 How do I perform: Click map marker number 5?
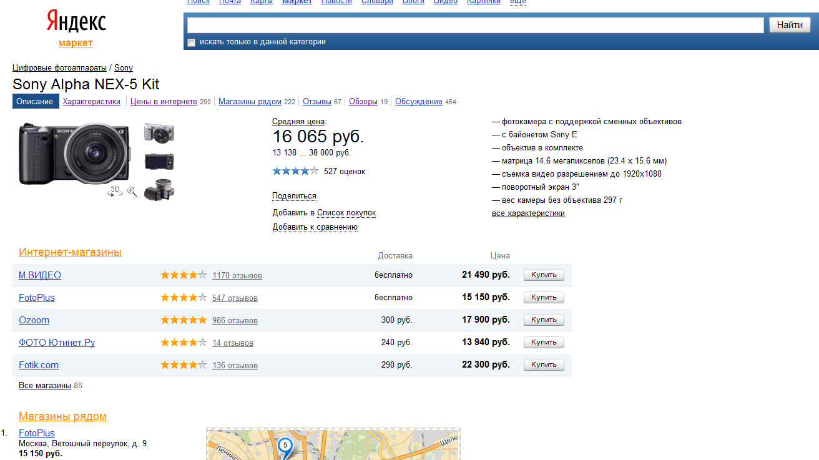[285, 446]
